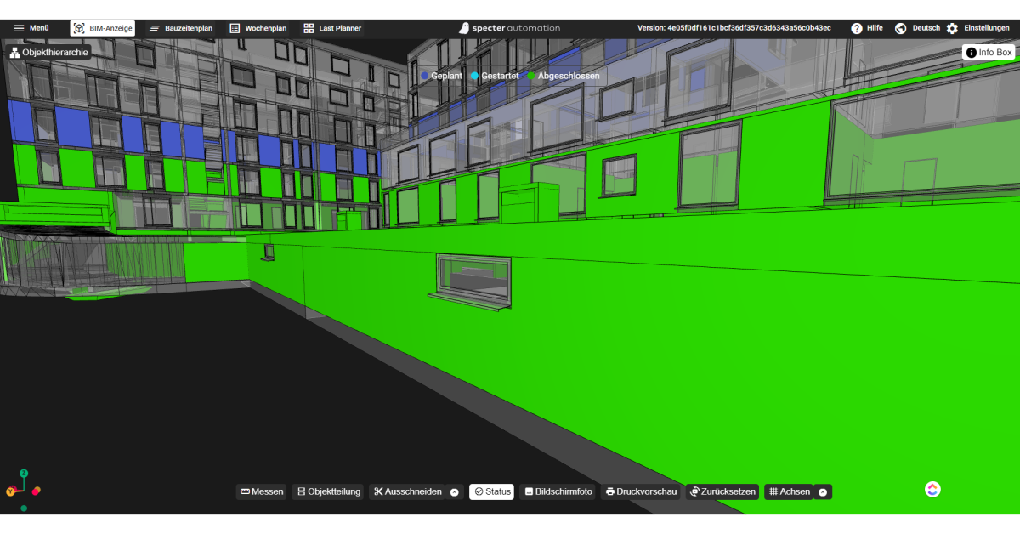Click the blue Geplant legend dot

[x=424, y=76]
